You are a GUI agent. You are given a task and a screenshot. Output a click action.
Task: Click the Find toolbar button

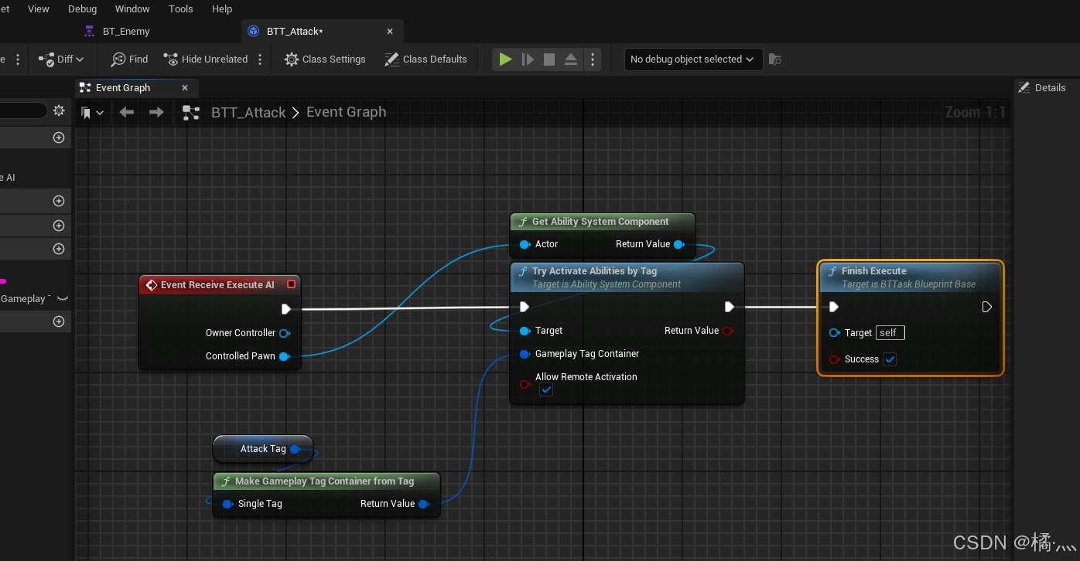tap(129, 59)
